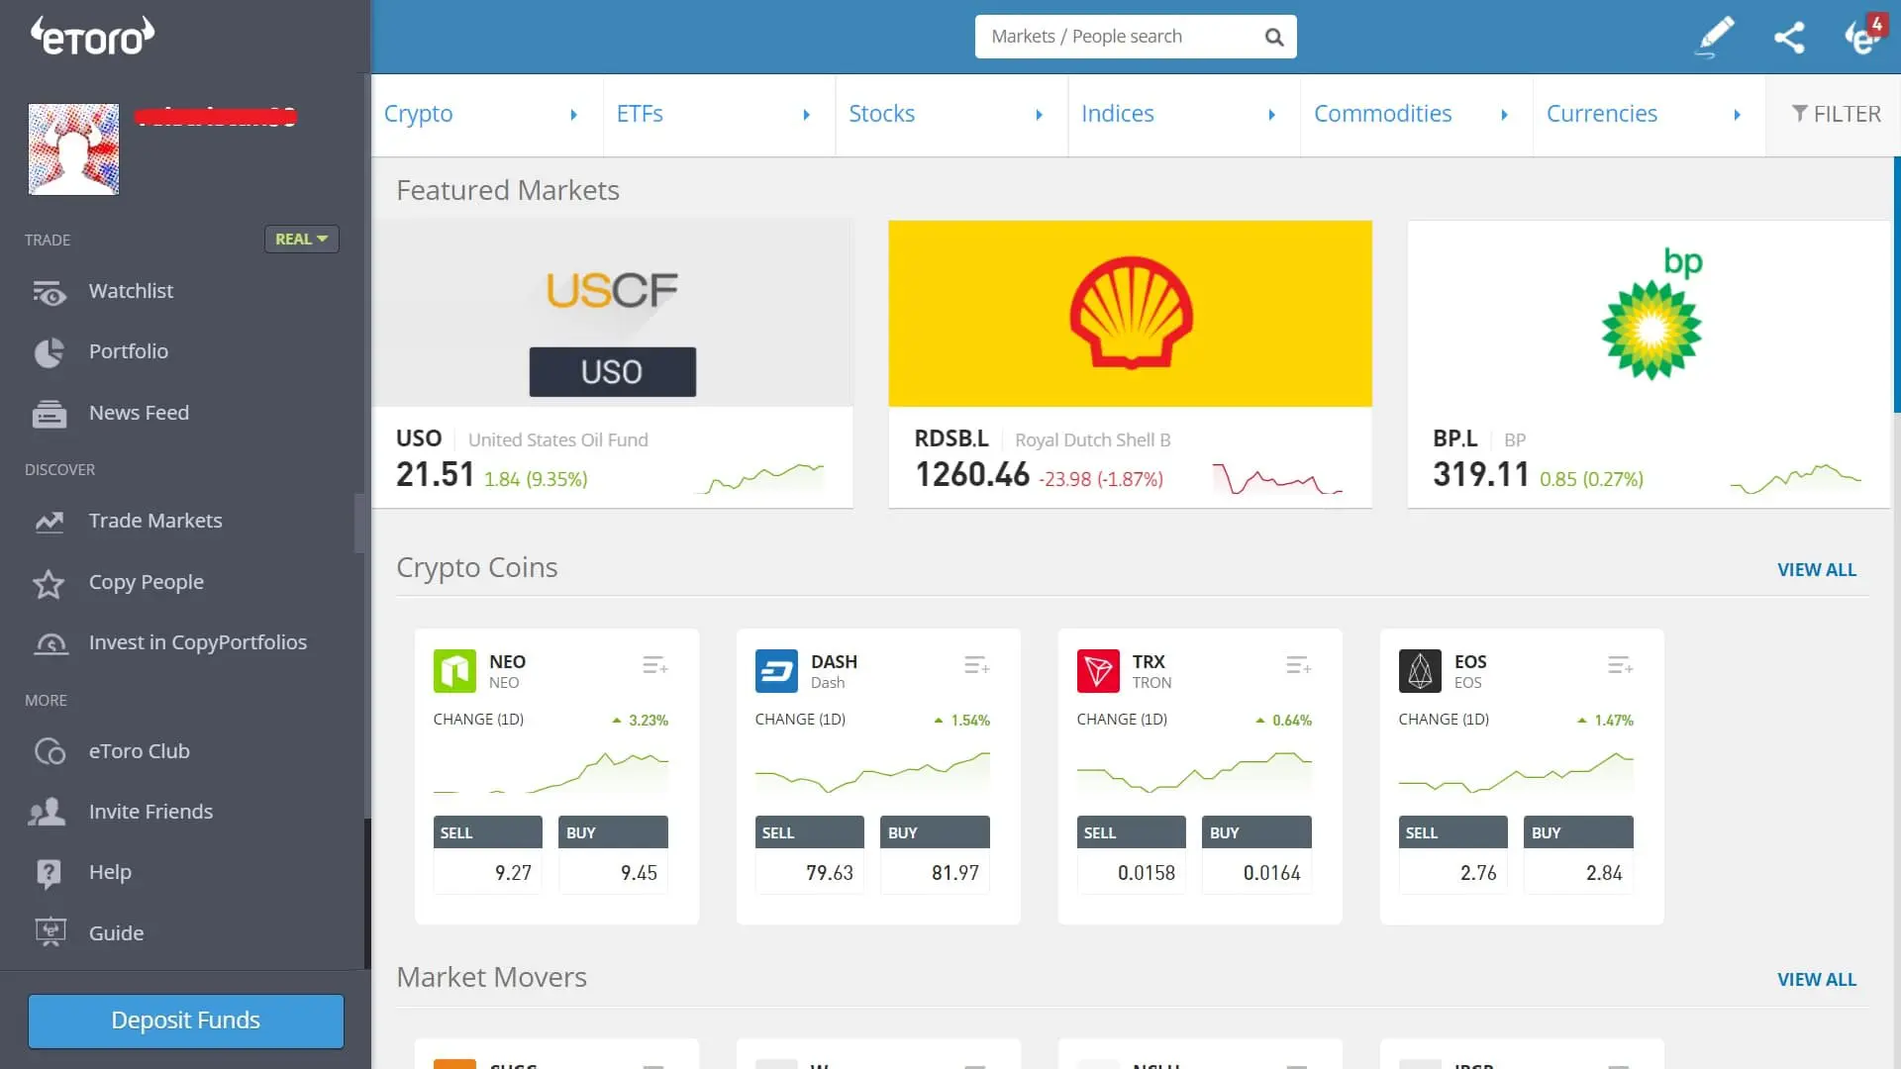Click VIEW ALL for Crypto Coins
This screenshot has height=1069, width=1901.
pos(1816,570)
